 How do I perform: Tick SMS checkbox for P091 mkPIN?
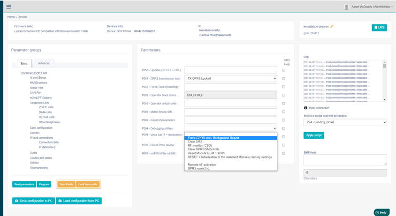283,153
